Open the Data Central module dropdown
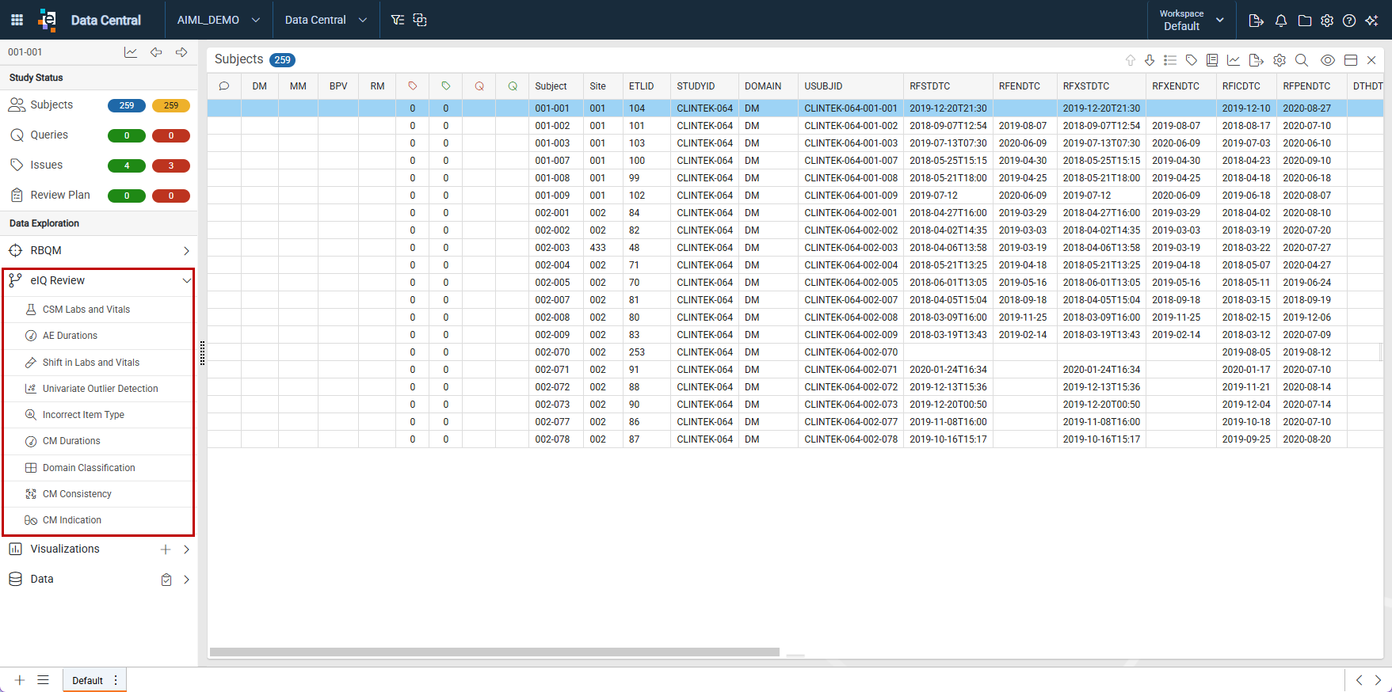Viewport: 1392px width, 692px height. (x=326, y=20)
